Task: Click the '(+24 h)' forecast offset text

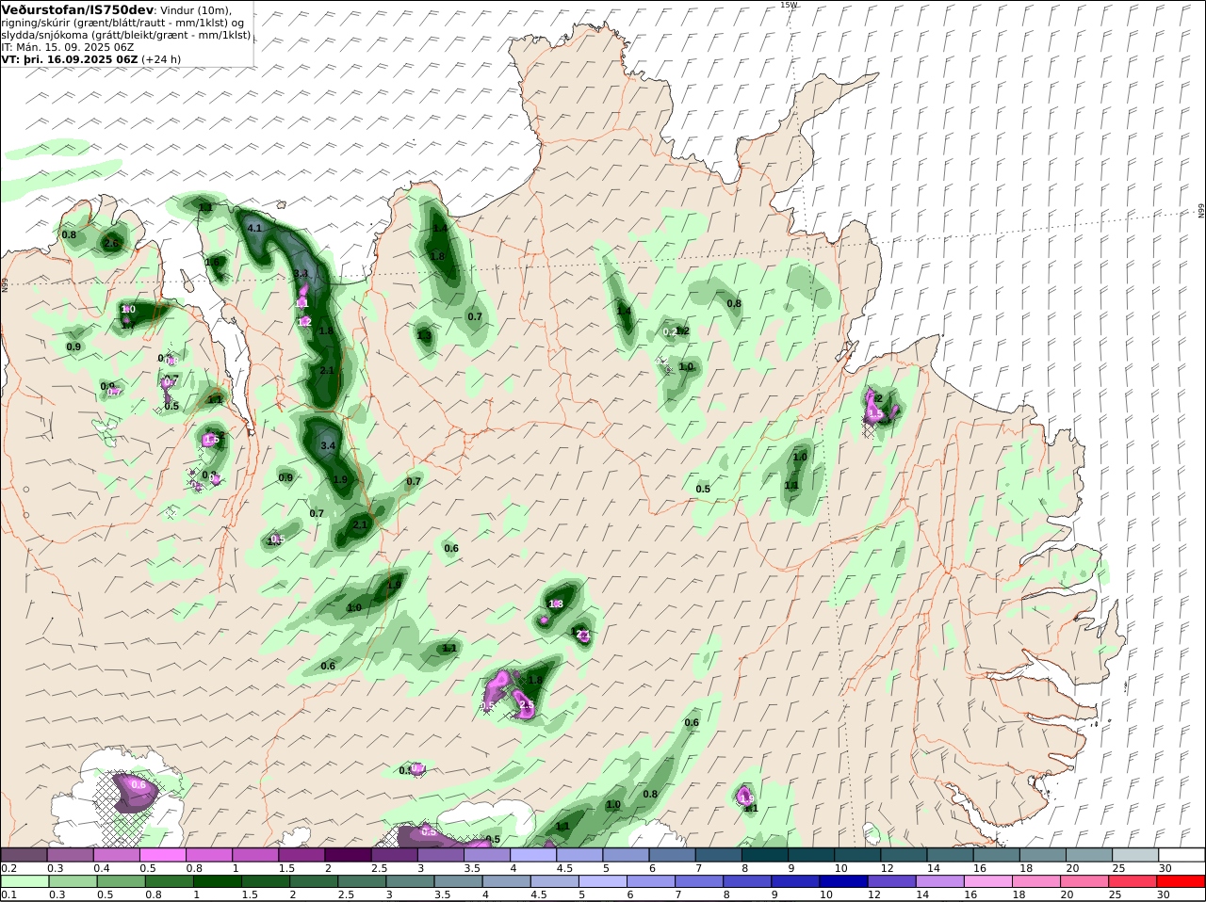Action: tap(161, 58)
